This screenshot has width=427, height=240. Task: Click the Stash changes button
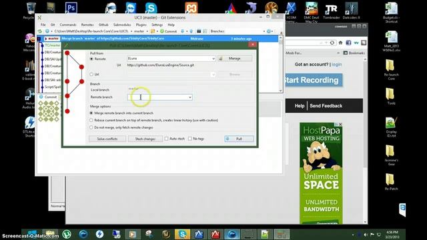click(145, 139)
